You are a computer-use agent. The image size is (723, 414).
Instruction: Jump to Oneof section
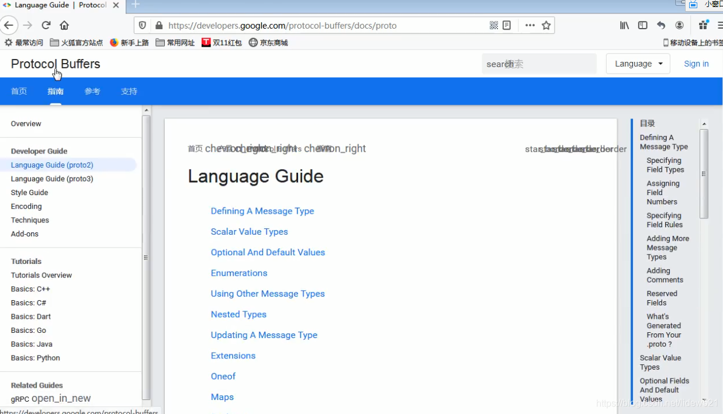point(223,376)
